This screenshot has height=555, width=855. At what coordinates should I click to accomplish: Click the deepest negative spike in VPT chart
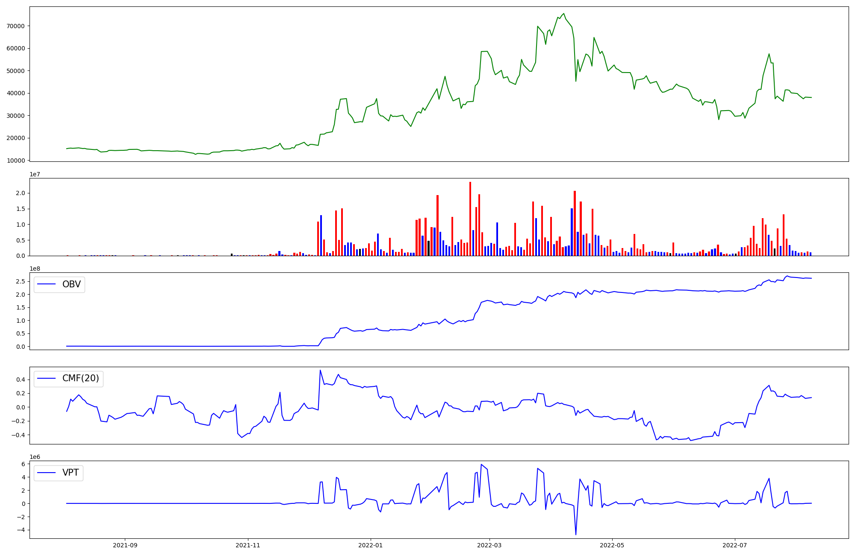[x=576, y=534]
